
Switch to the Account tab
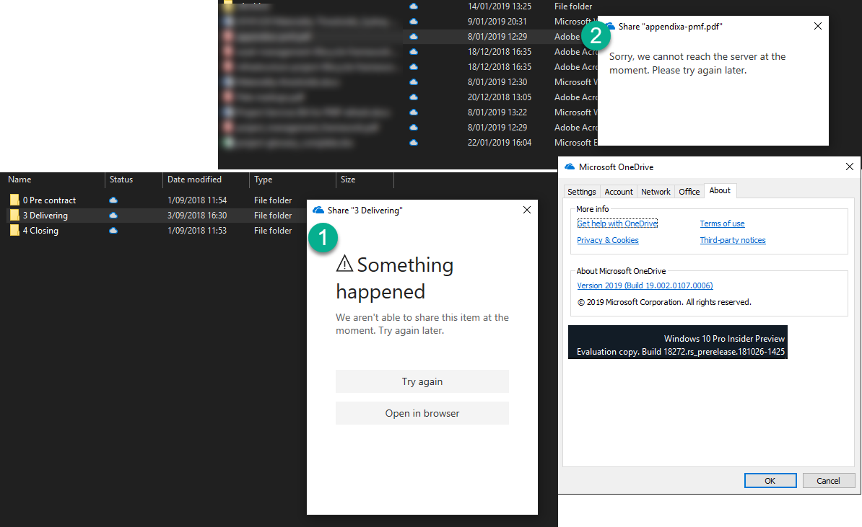click(x=619, y=192)
